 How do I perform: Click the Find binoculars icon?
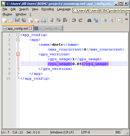pyautogui.click(x=89, y=20)
